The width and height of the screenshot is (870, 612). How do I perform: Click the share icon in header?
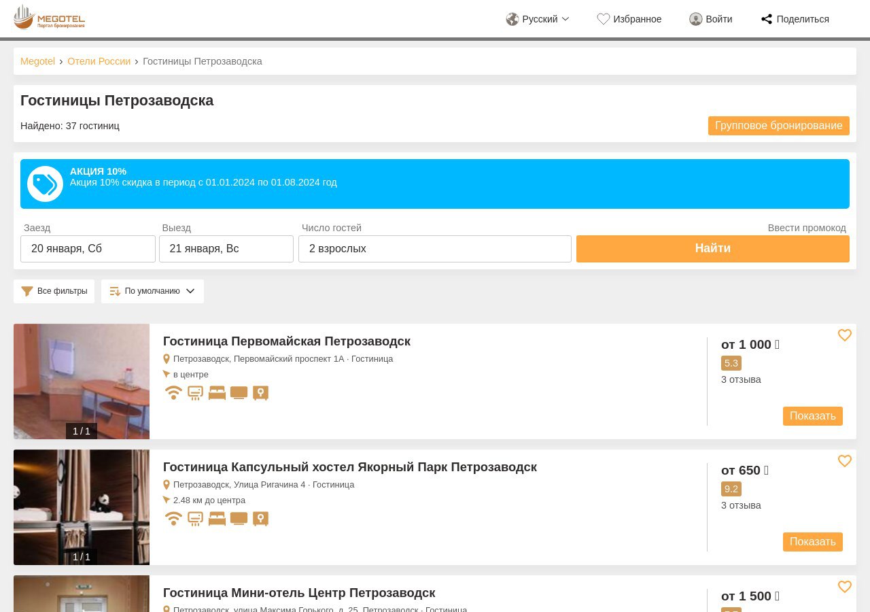click(x=767, y=19)
